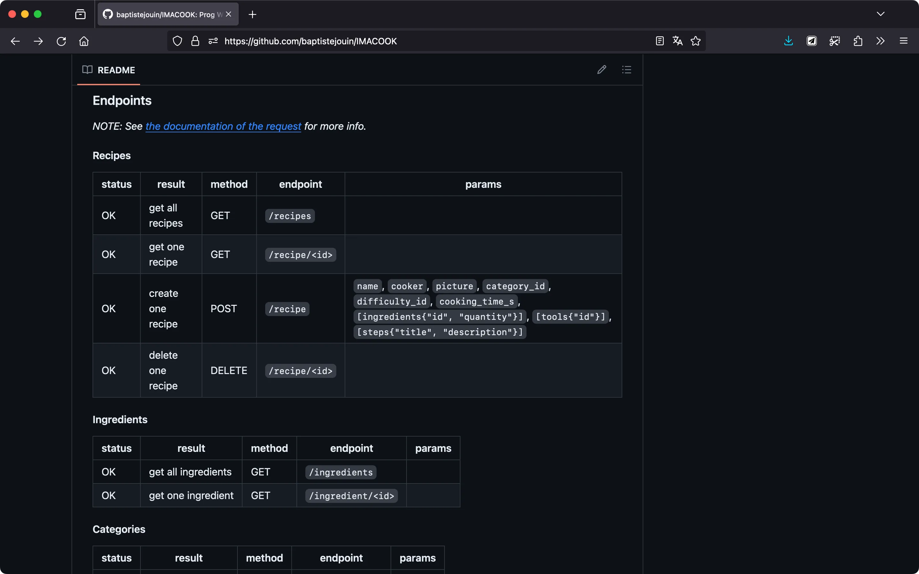Click the Categories section heading
The height and width of the screenshot is (574, 919).
pyautogui.click(x=119, y=529)
